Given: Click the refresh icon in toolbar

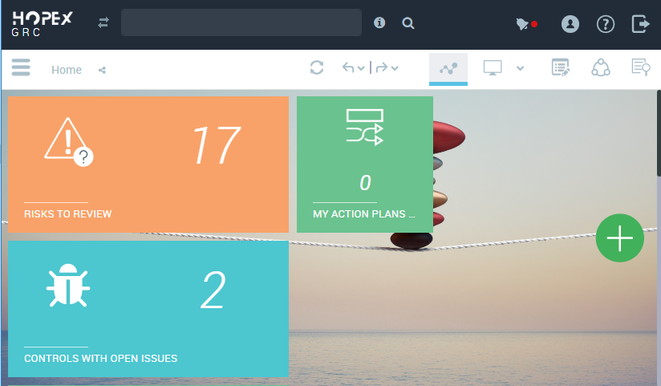Looking at the screenshot, I should (317, 68).
